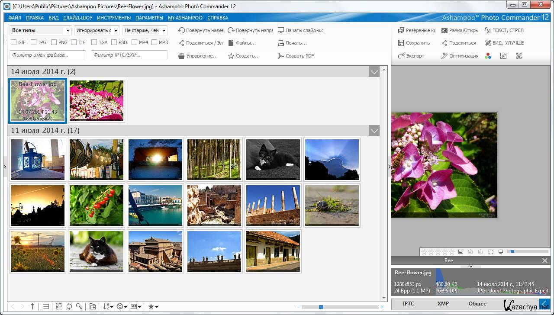The height and width of the screenshot is (315, 554).
Task: Click the thumbnail size slider
Action: [321, 307]
